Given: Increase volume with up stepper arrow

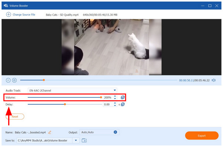Looking at the screenshot, I should tap(115, 96).
